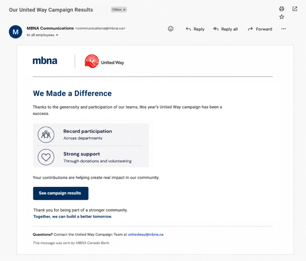The width and height of the screenshot is (306, 261).
Task: Forward this email
Action: 260,29
